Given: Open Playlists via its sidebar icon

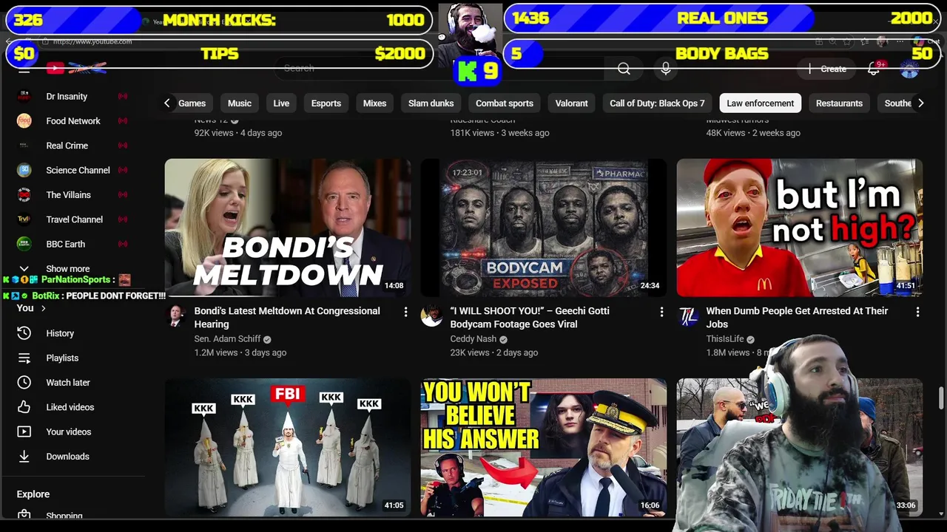Looking at the screenshot, I should [24, 358].
